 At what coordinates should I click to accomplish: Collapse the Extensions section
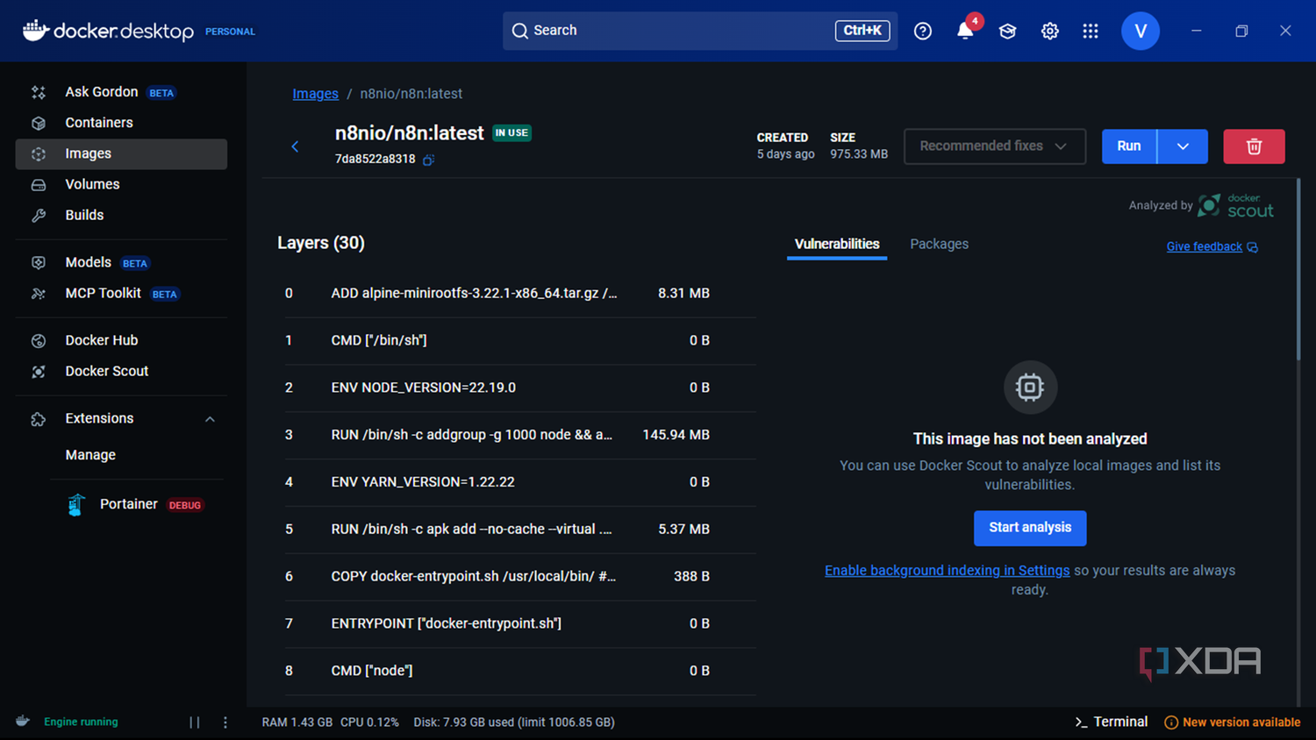click(x=210, y=419)
